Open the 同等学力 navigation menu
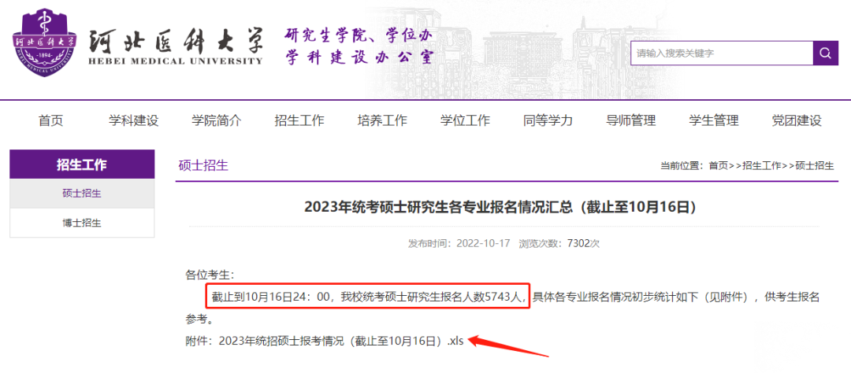The width and height of the screenshot is (851, 373). (x=548, y=120)
